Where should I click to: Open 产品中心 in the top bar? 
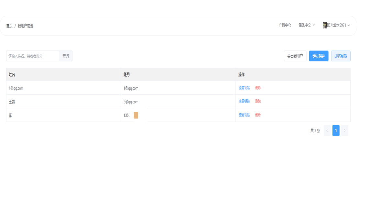click(285, 25)
